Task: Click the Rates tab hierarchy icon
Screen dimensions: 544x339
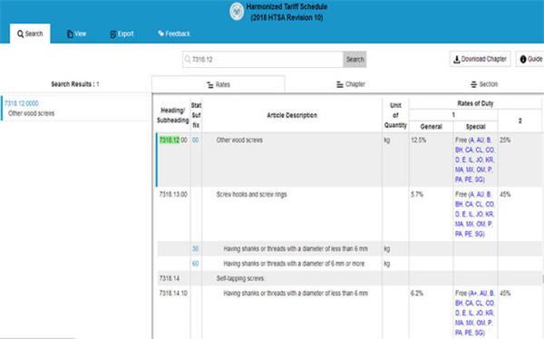Action: [x=210, y=85]
